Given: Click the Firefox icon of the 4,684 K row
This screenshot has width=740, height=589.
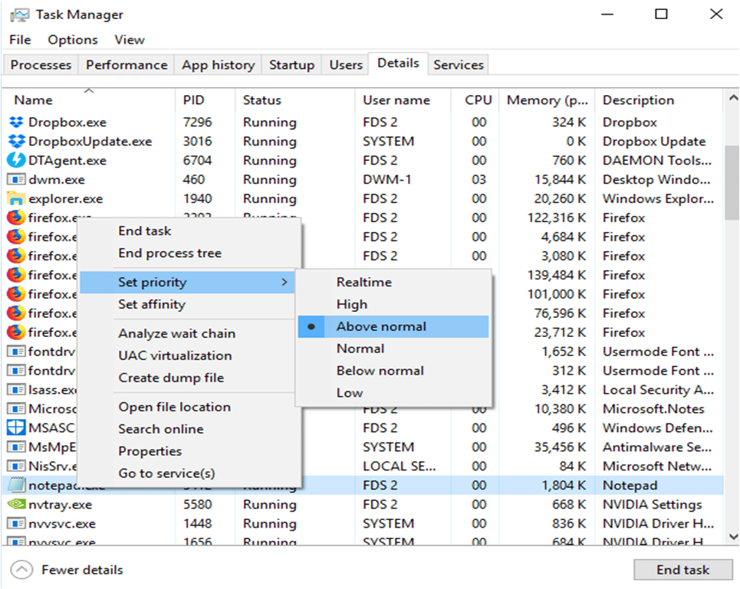Looking at the screenshot, I should pos(16,237).
